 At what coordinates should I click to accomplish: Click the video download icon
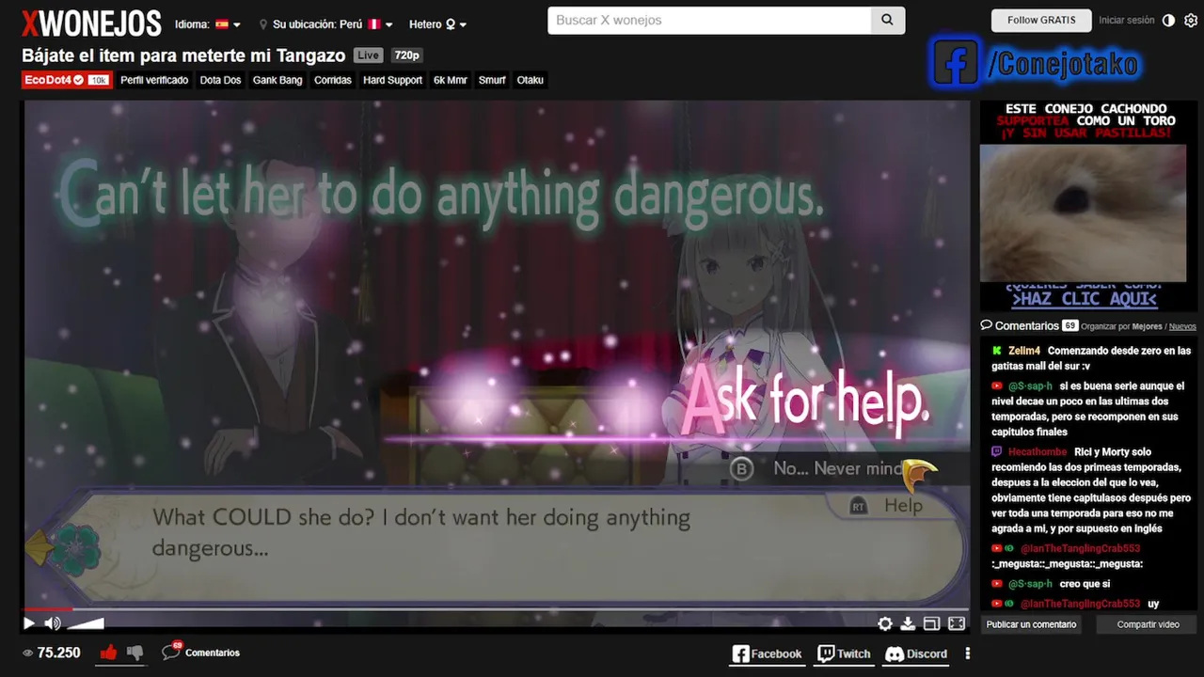click(x=908, y=623)
